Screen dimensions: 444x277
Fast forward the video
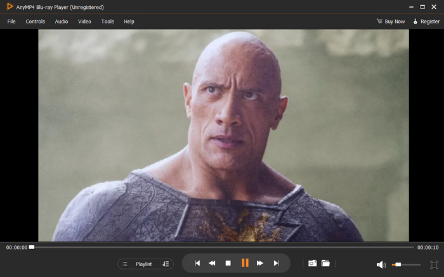pos(260,263)
